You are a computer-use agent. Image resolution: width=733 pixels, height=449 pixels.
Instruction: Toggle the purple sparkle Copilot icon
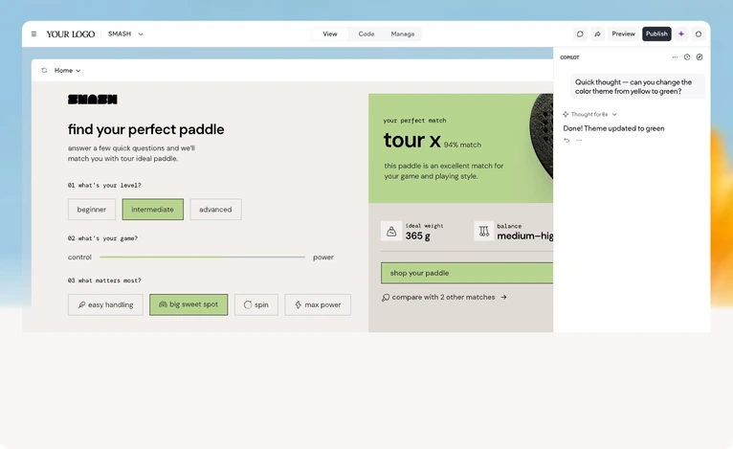tap(681, 34)
